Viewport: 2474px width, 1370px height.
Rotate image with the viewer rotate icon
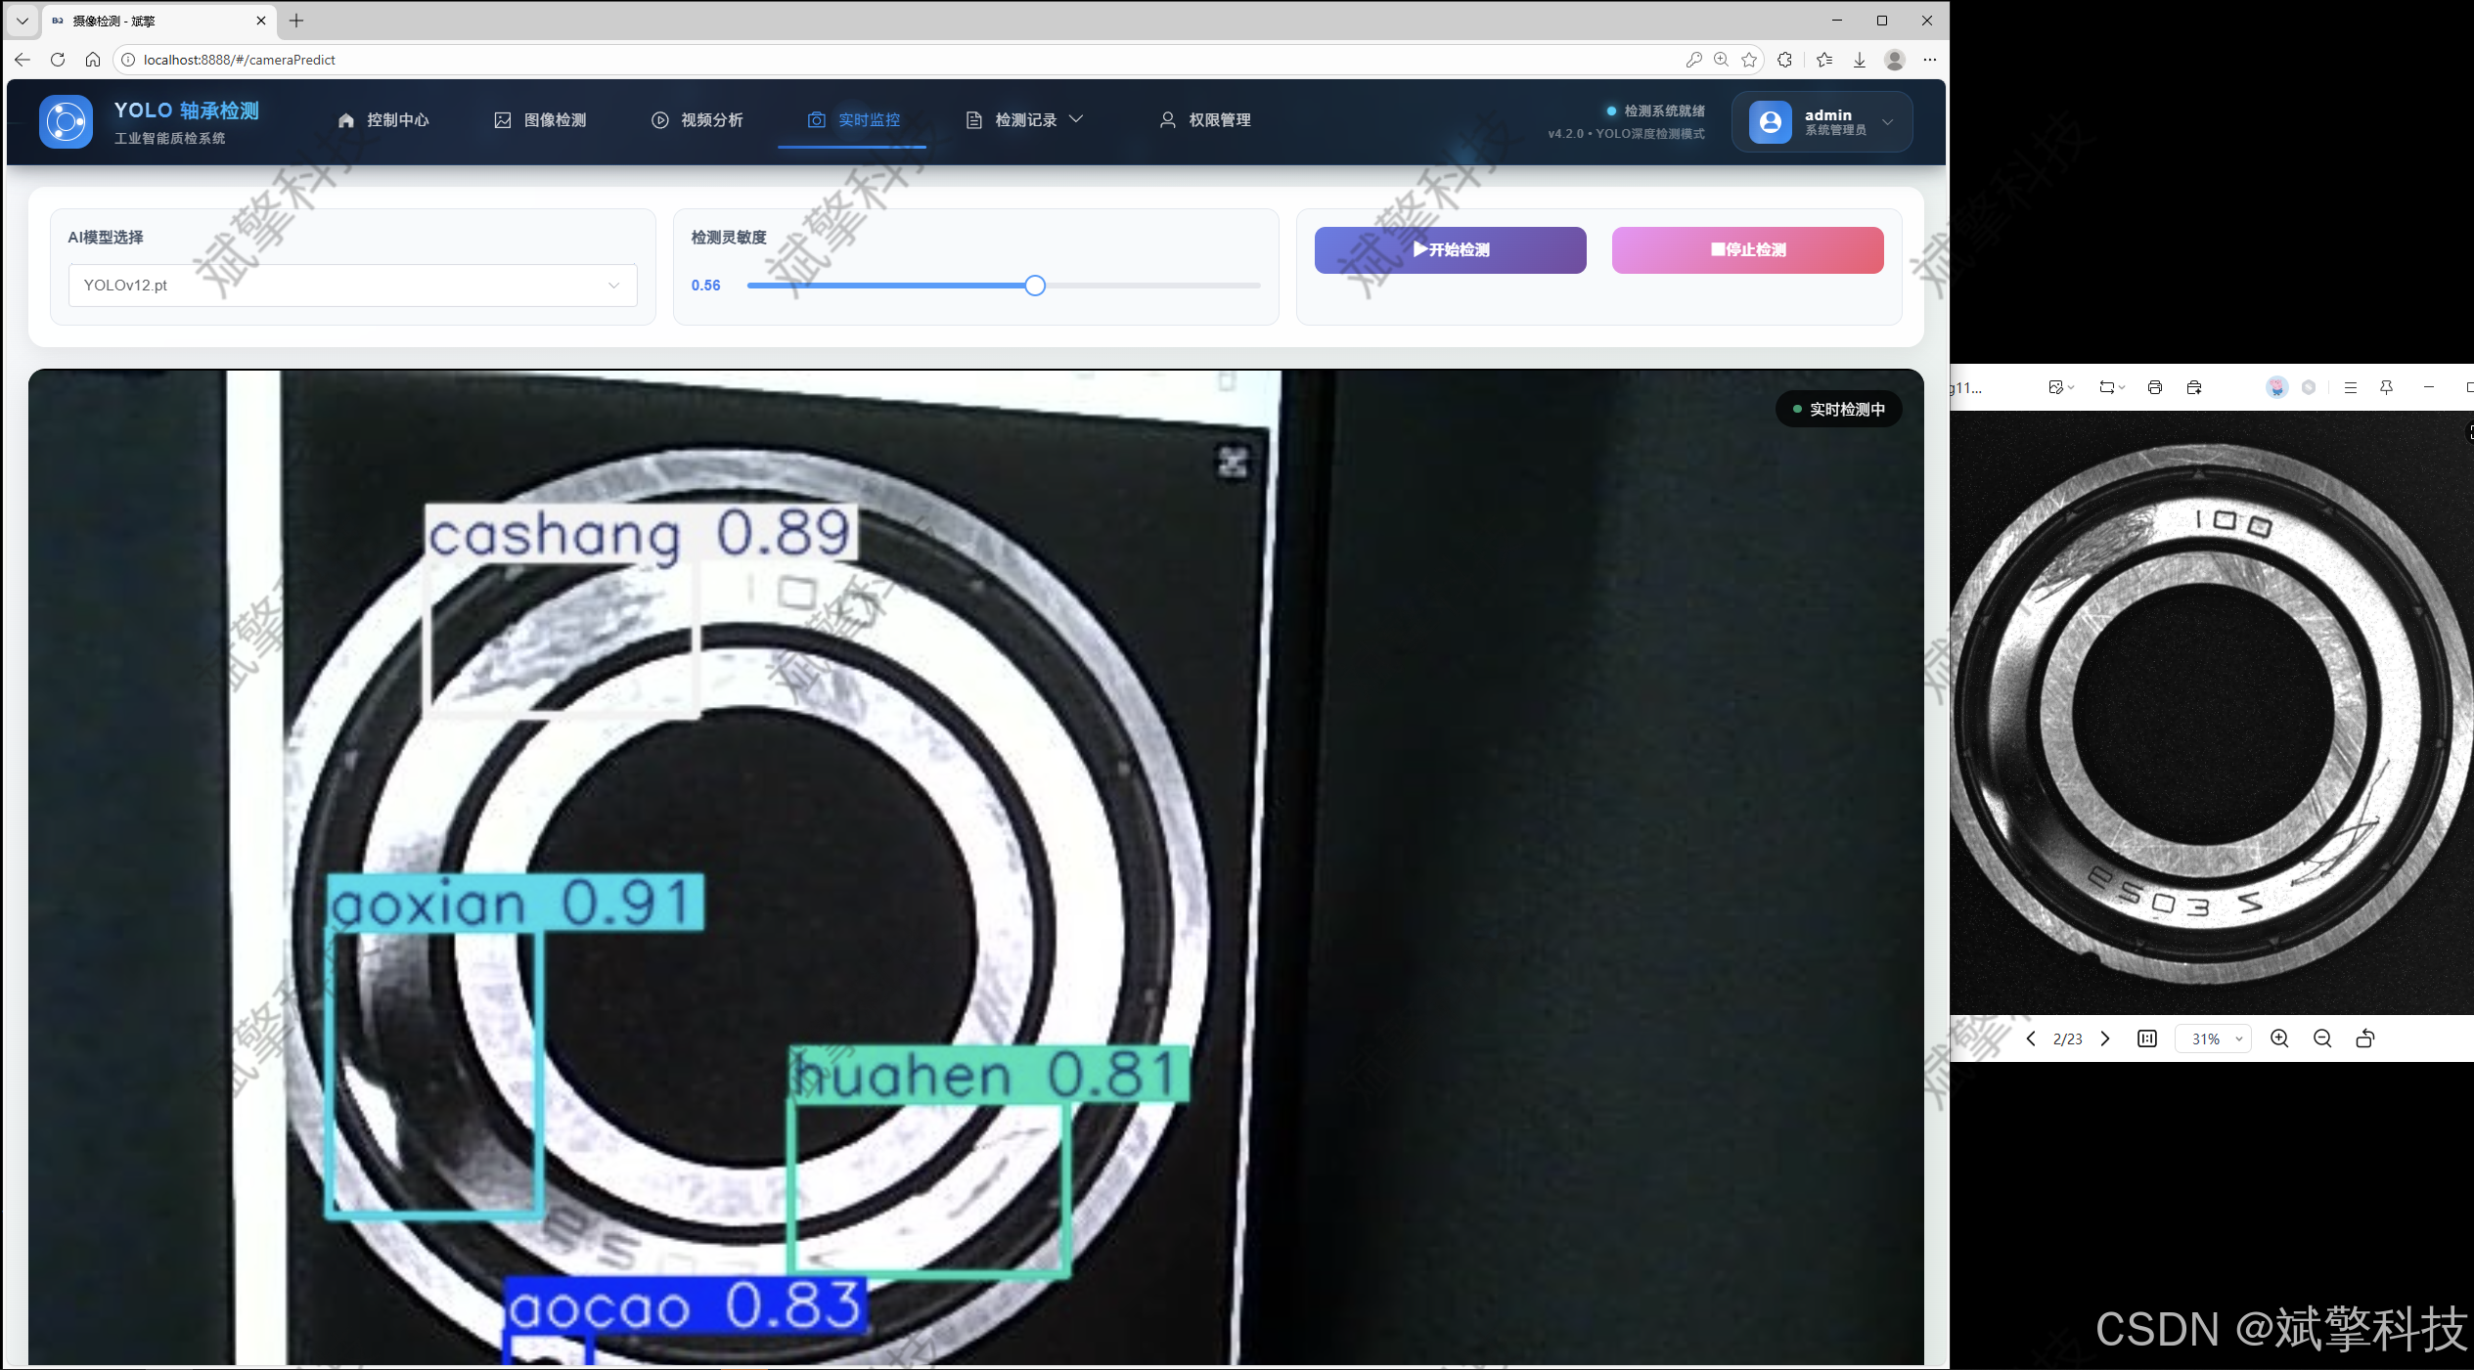pyautogui.click(x=2365, y=1039)
